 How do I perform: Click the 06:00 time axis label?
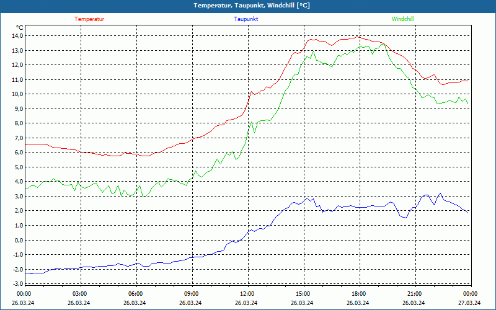tap(135, 294)
